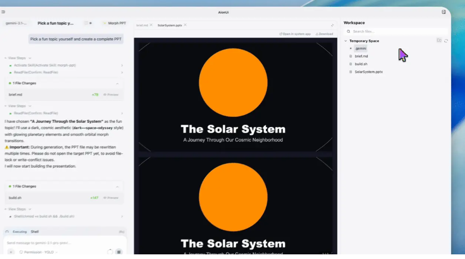Click the stop generation button
The image size is (465, 259).
pos(119,252)
